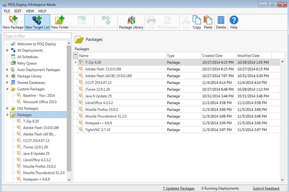Image resolution: width=289 pixels, height=192 pixels.
Task: Expand the Old Packages folder arrow
Action: [7, 108]
